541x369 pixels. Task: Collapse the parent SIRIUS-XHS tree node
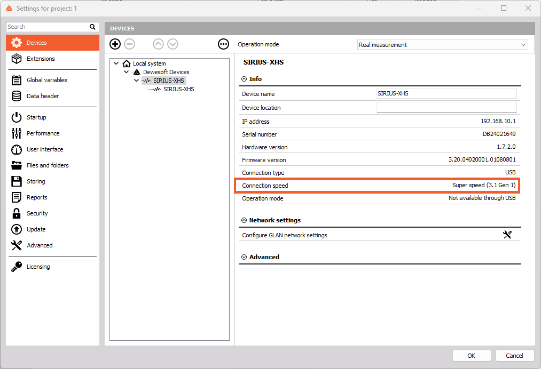tap(137, 81)
